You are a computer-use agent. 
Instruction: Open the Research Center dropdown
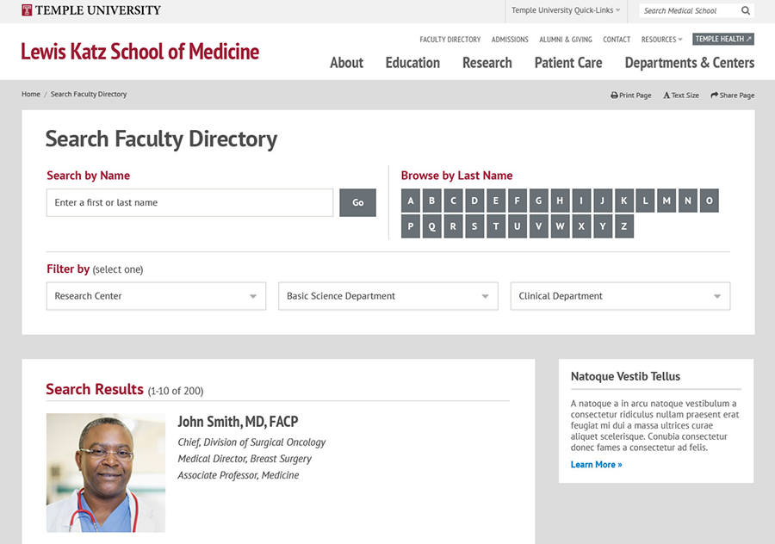pyautogui.click(x=156, y=295)
